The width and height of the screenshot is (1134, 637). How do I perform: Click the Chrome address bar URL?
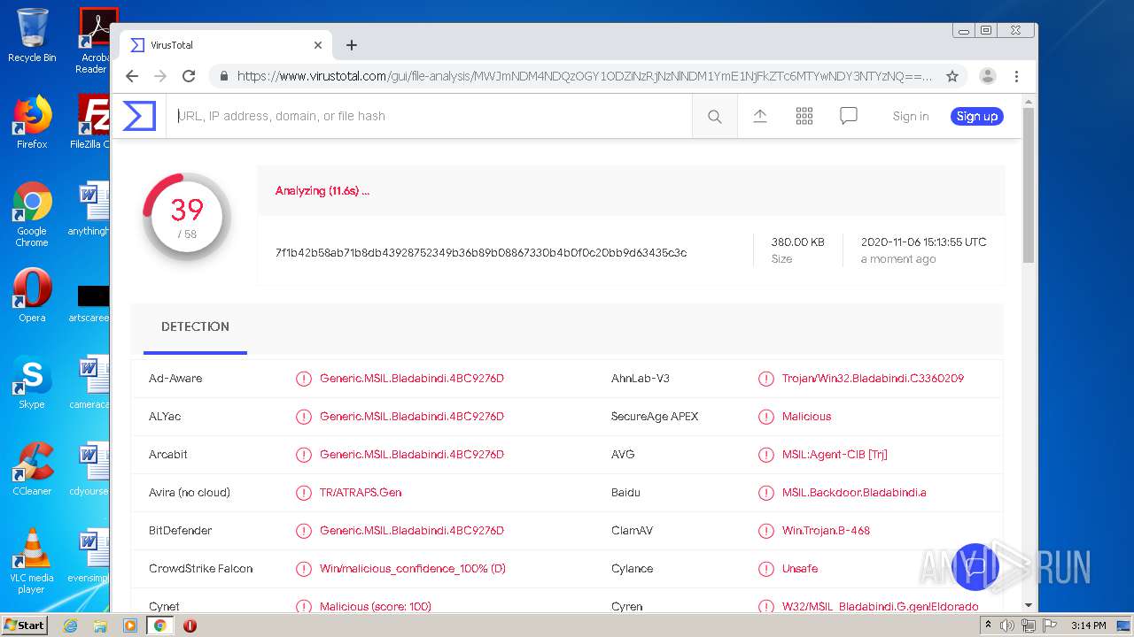[x=584, y=76]
